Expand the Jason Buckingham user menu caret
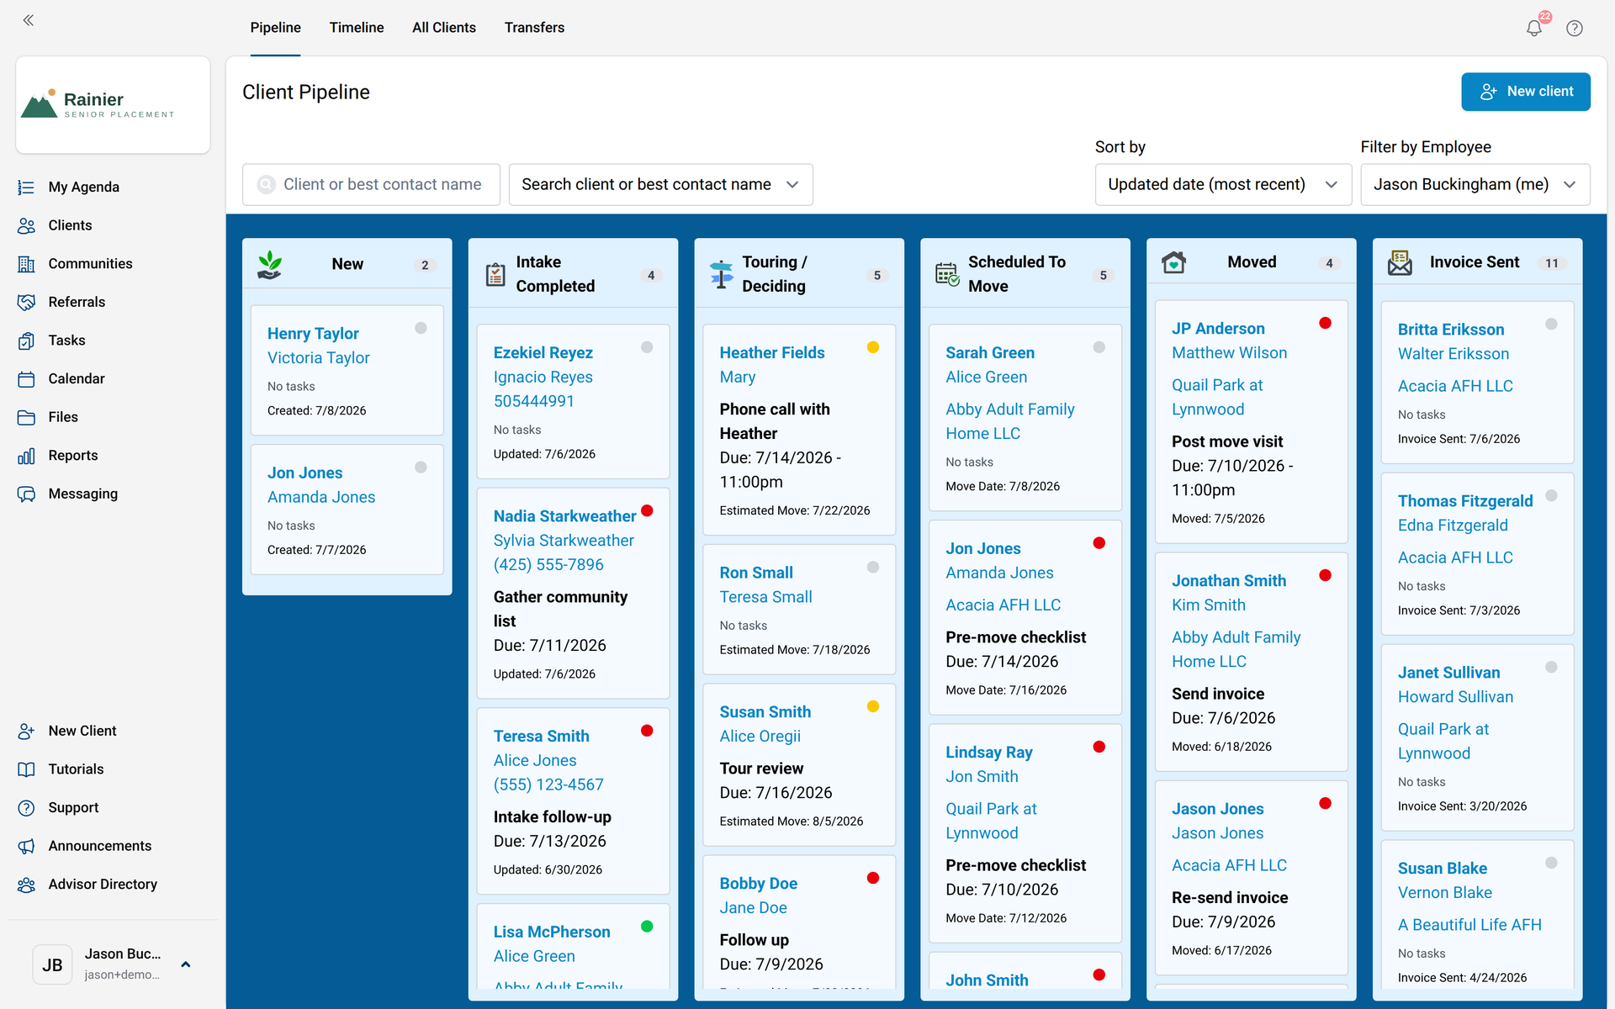 tap(186, 964)
